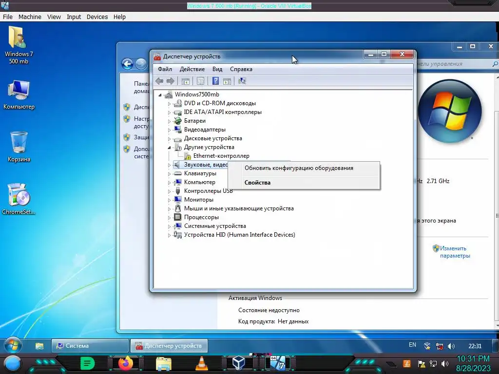Click the HID devices icon in the tree

[x=177, y=235]
